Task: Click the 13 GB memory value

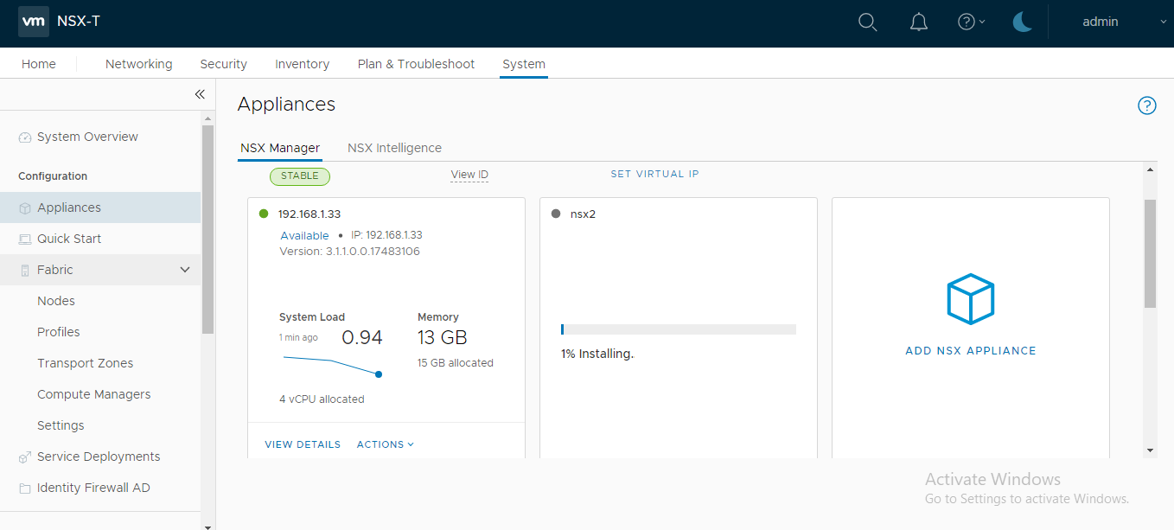Action: (443, 337)
